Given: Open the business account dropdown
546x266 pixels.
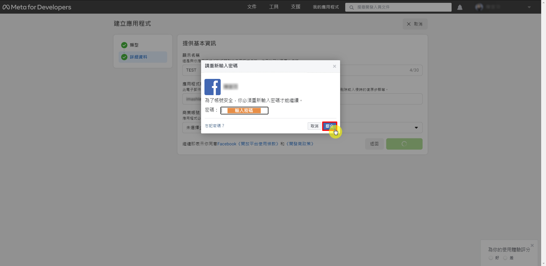Looking at the screenshot, I should (x=416, y=128).
